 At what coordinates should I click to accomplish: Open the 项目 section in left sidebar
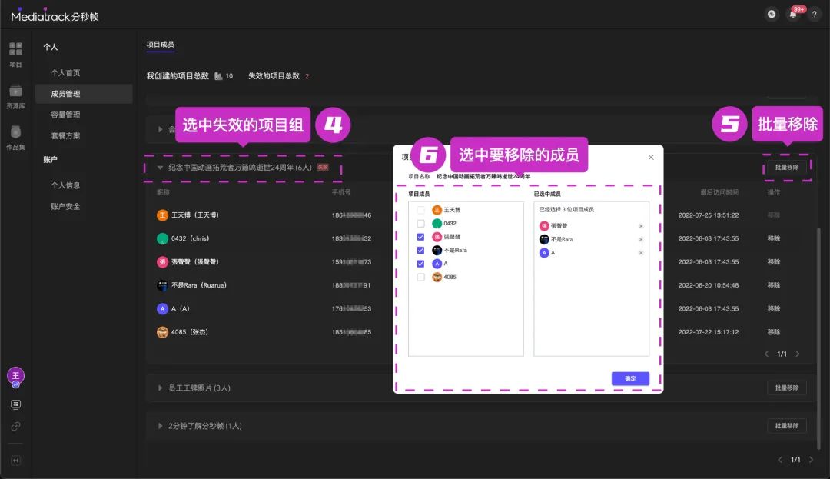tap(15, 54)
